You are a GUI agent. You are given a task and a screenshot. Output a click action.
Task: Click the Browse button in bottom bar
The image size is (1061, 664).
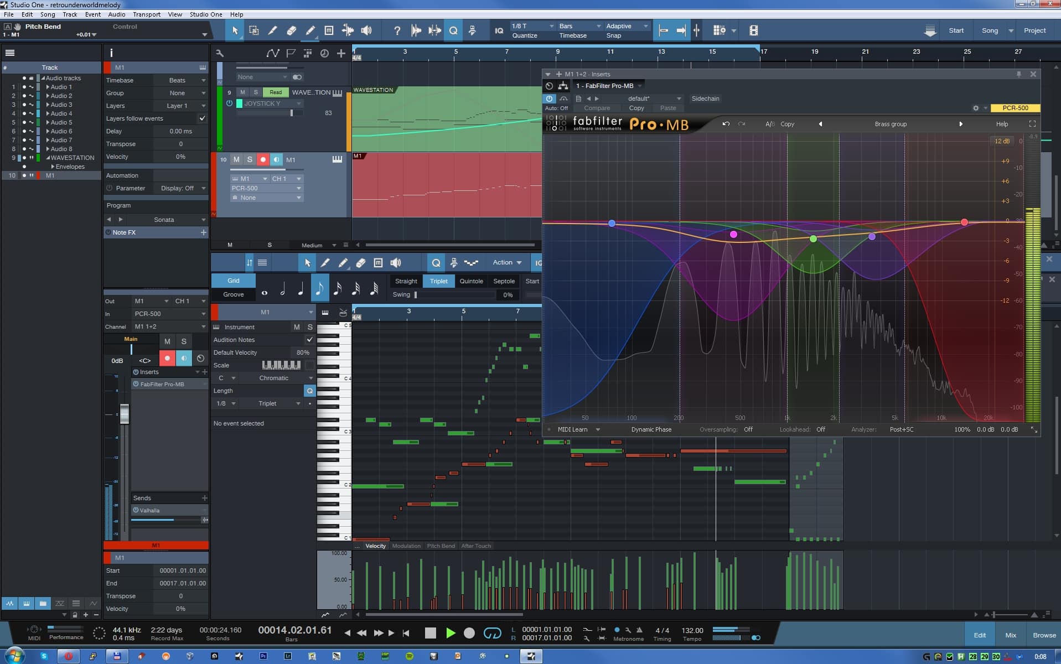(1044, 635)
